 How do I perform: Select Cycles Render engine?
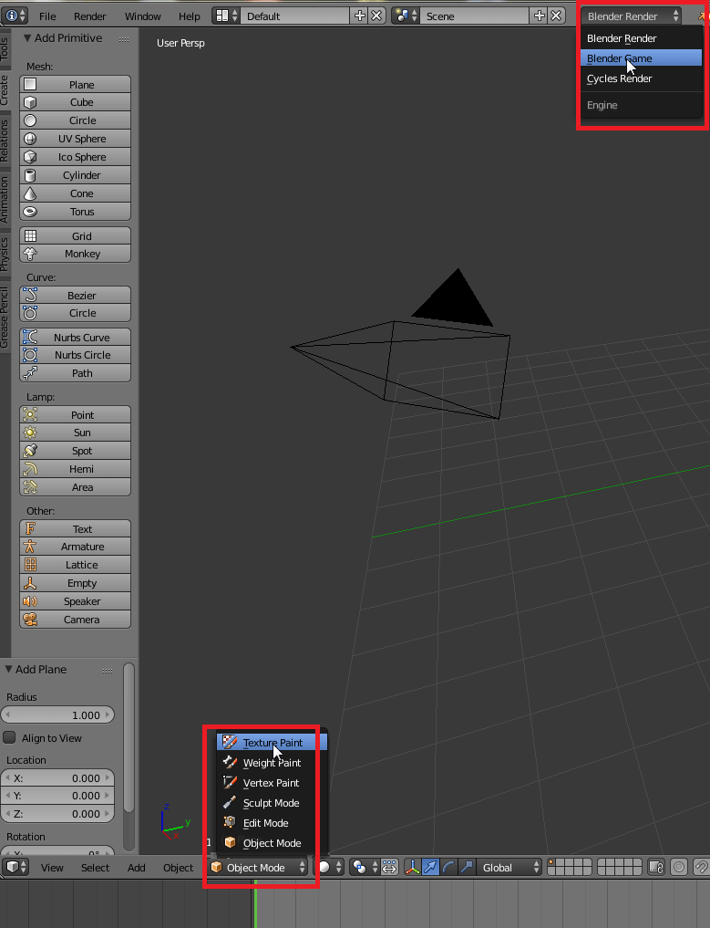(642, 78)
